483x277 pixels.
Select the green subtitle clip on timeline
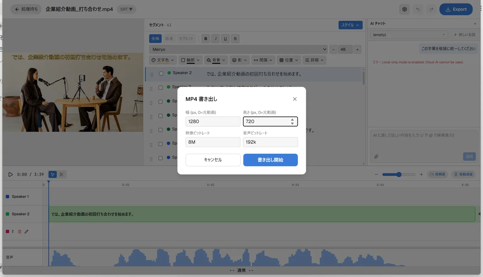[262, 214]
